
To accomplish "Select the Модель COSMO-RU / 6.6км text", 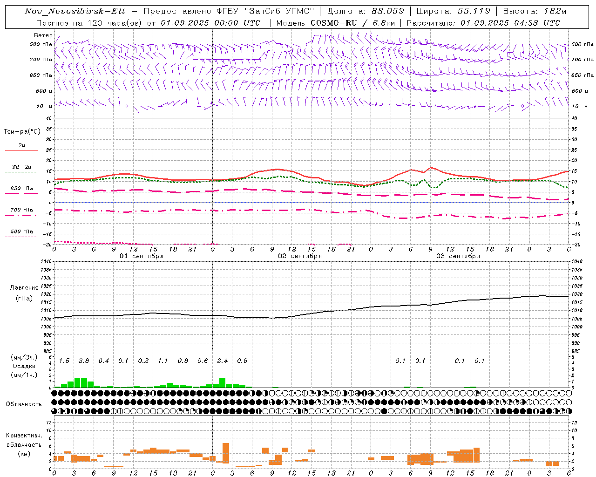I will pyautogui.click(x=335, y=23).
